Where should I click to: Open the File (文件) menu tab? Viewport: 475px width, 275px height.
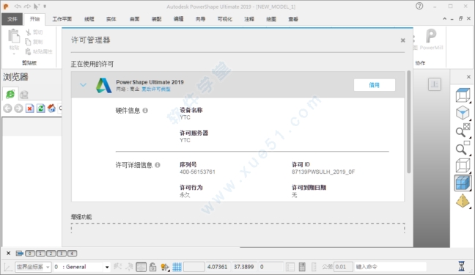pos(12,19)
